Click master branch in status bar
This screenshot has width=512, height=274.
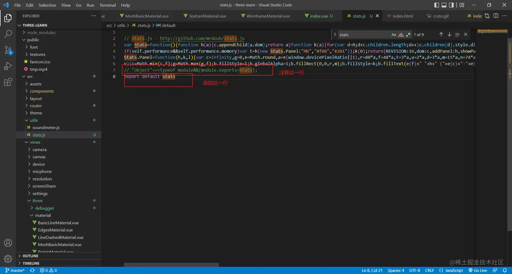15,270
